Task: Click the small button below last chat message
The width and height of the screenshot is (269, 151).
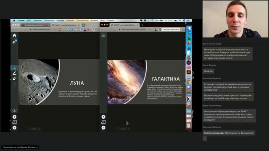Action: (205, 138)
